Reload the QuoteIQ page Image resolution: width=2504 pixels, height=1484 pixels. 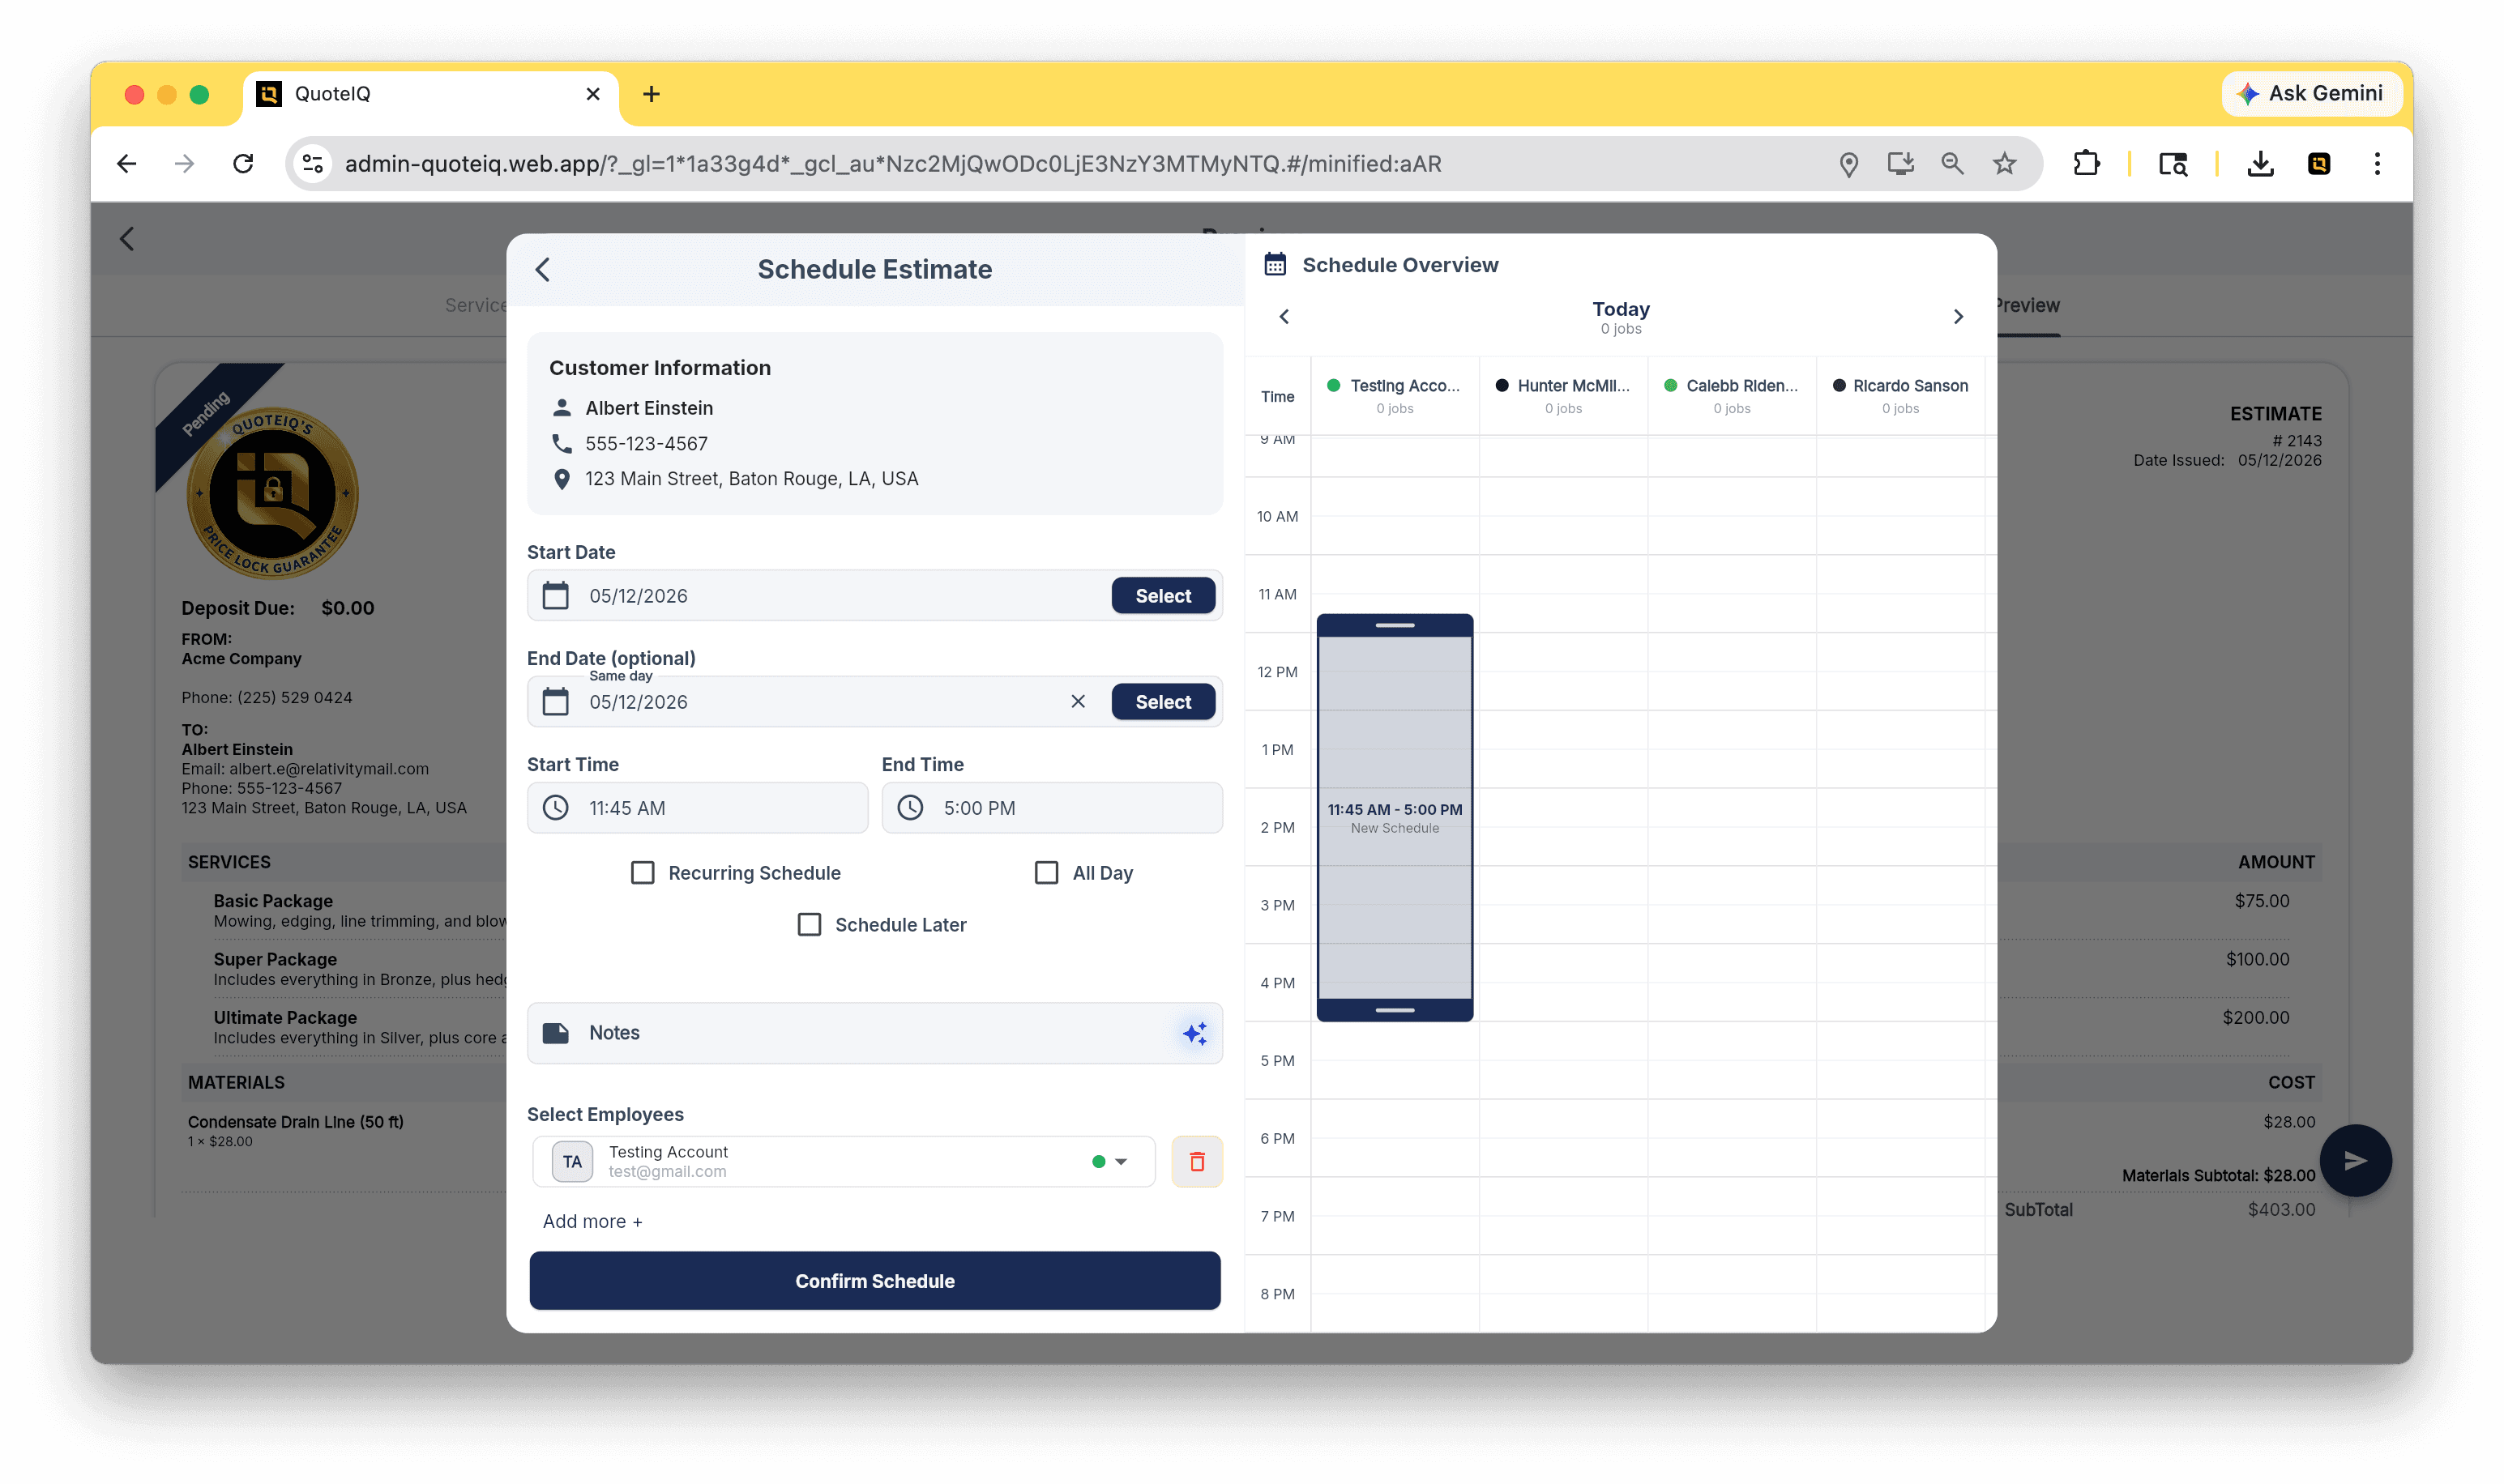[243, 164]
